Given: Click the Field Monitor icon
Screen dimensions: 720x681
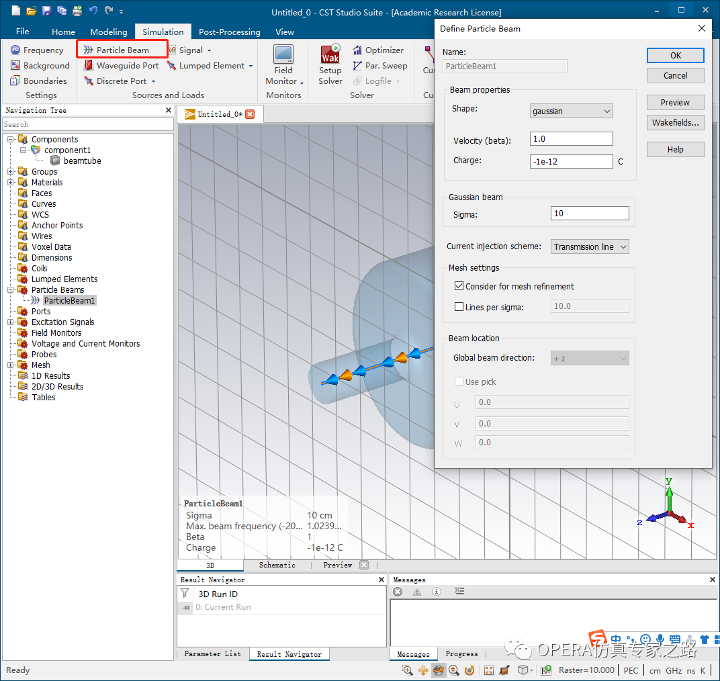Looking at the screenshot, I should click(283, 54).
